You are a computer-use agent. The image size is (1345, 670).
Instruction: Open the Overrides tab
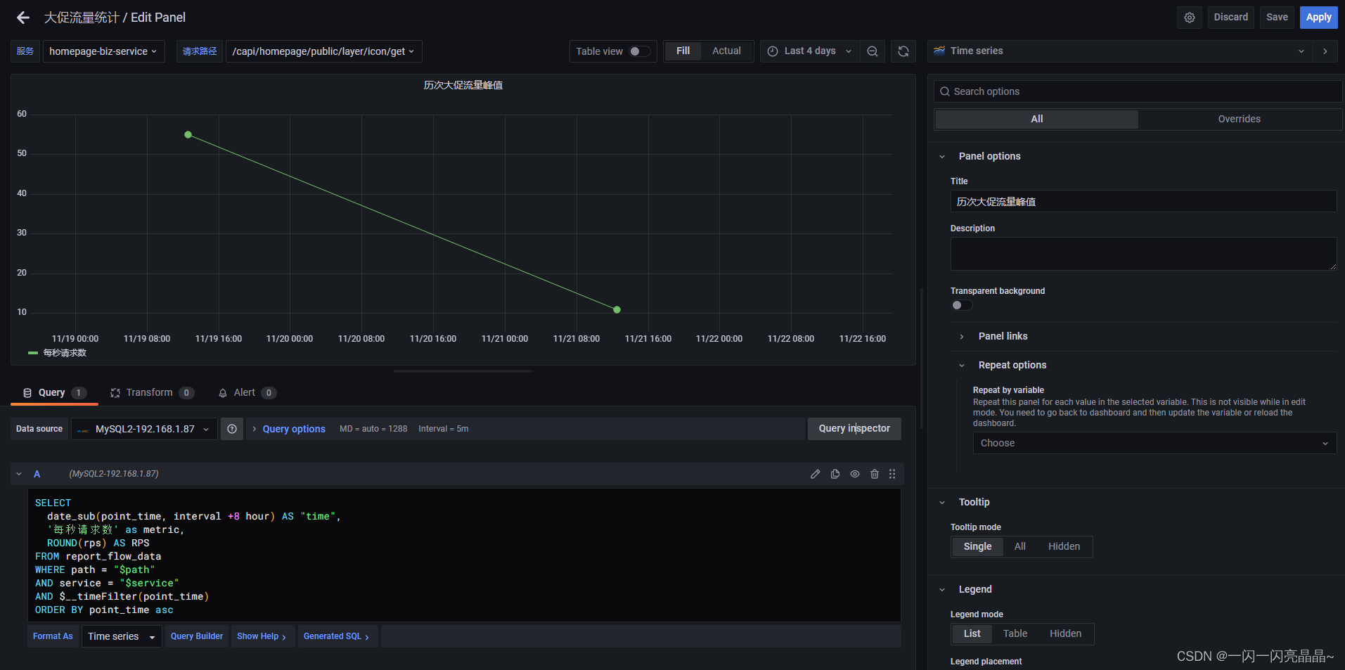[1238, 119]
